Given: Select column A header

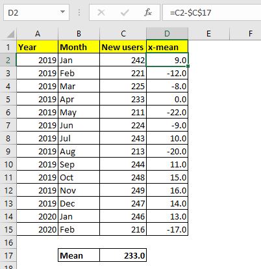Looking at the screenshot, I should click(38, 34).
